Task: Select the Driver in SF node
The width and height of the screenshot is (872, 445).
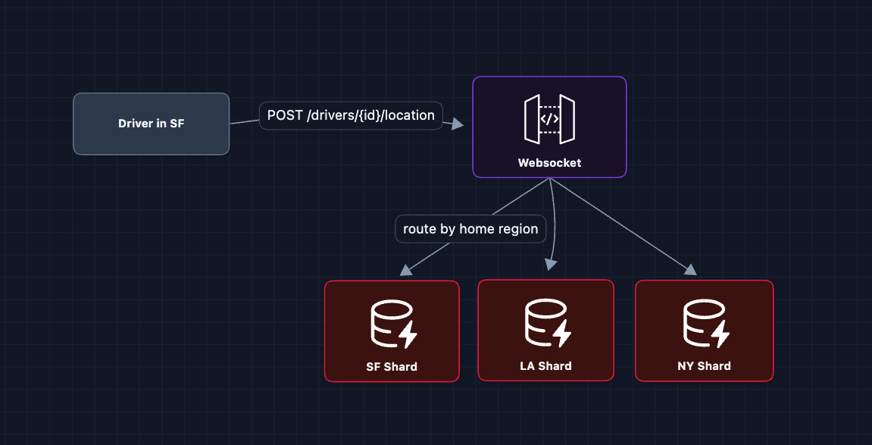Action: coord(151,124)
